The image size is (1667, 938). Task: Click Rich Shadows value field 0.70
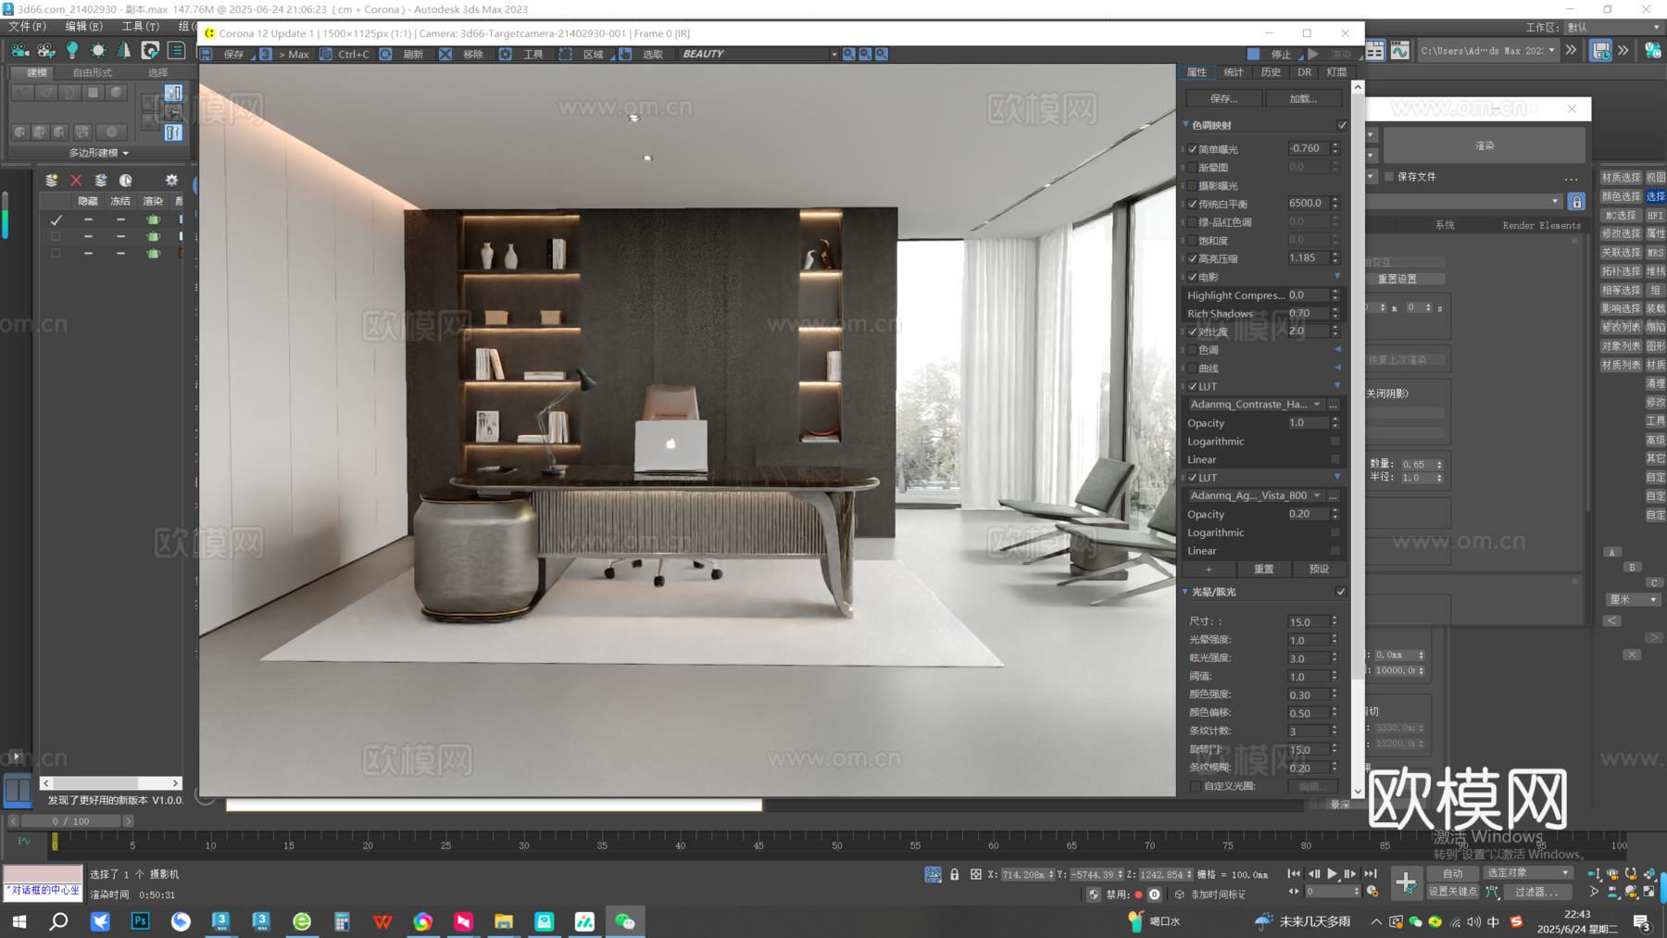click(1307, 314)
